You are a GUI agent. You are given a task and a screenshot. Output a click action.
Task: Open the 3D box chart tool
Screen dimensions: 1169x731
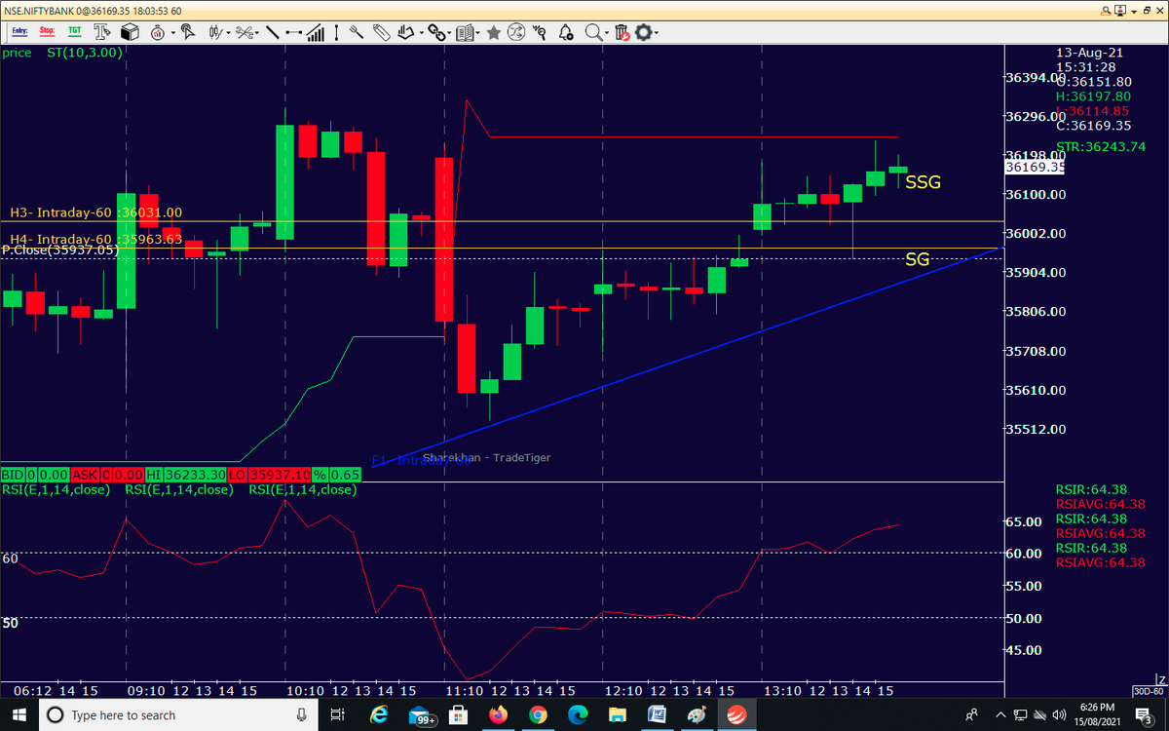point(131,32)
